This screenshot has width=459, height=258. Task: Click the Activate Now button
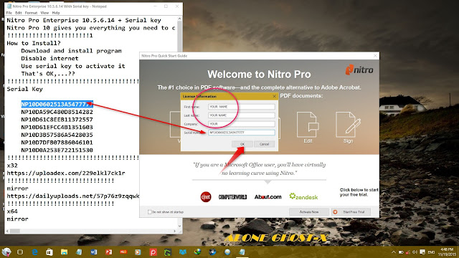(309, 212)
